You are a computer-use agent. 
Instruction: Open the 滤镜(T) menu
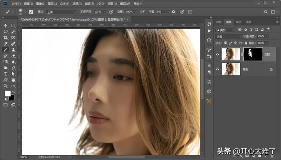(89, 4)
